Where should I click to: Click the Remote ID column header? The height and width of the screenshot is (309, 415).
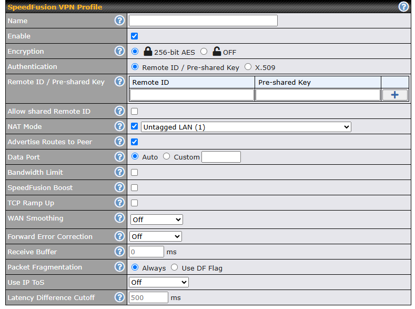click(x=192, y=82)
